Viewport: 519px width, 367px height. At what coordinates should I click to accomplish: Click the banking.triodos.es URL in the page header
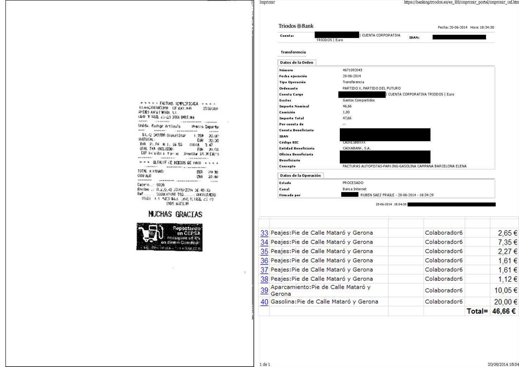[x=461, y=2]
